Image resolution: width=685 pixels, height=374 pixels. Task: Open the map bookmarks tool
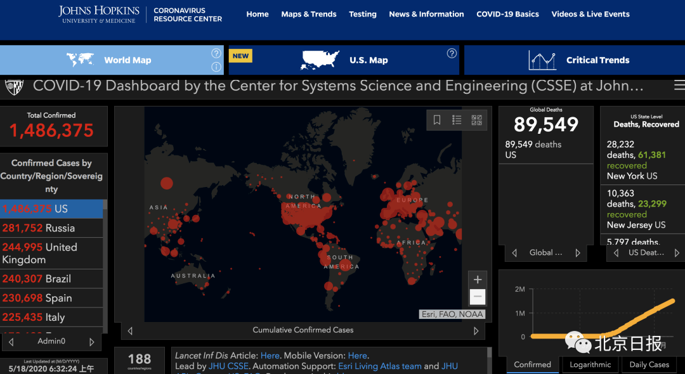[437, 120]
